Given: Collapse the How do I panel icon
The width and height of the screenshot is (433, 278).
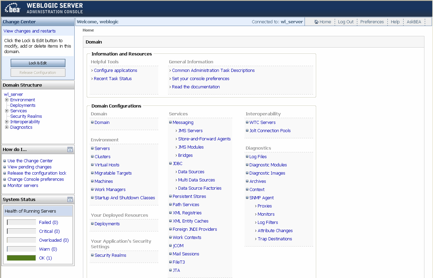Looking at the screenshot, I should click(x=70, y=149).
